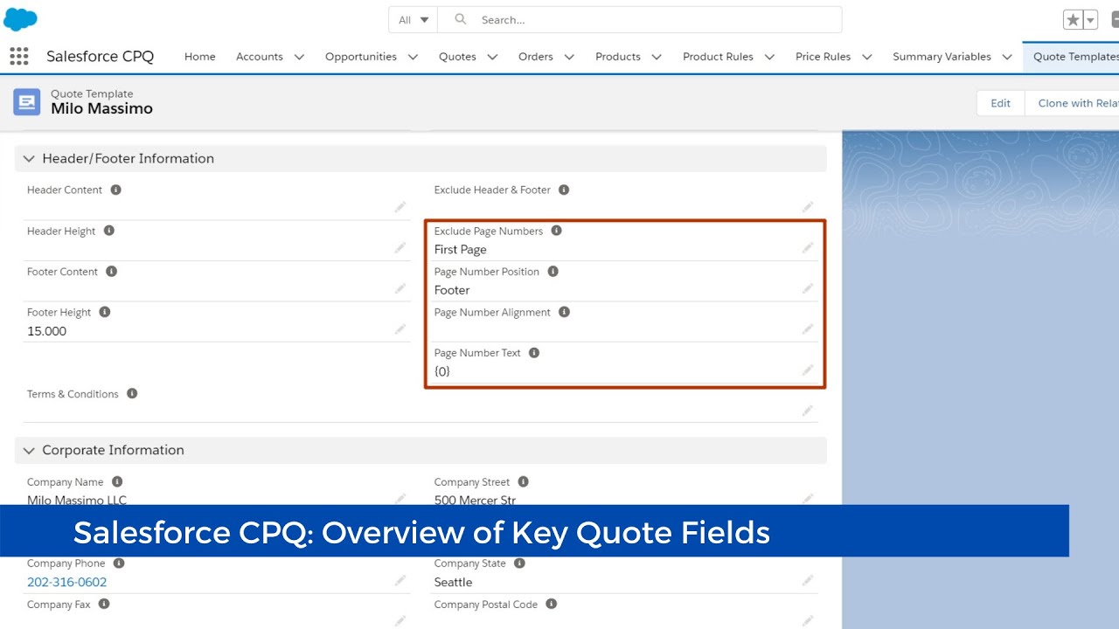Image resolution: width=1119 pixels, height=629 pixels.
Task: Switch to the Accounts tab
Action: click(260, 56)
